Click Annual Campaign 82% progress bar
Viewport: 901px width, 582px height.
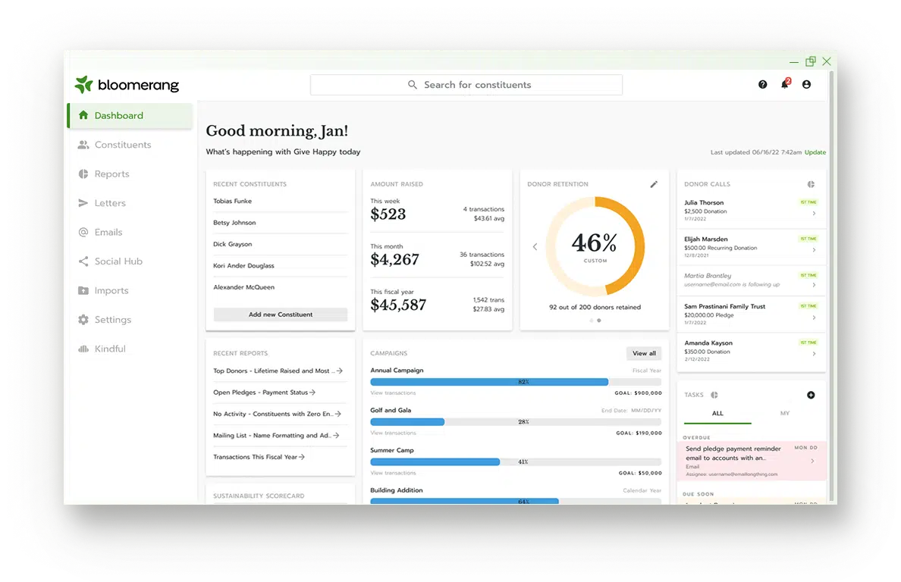coord(516,382)
